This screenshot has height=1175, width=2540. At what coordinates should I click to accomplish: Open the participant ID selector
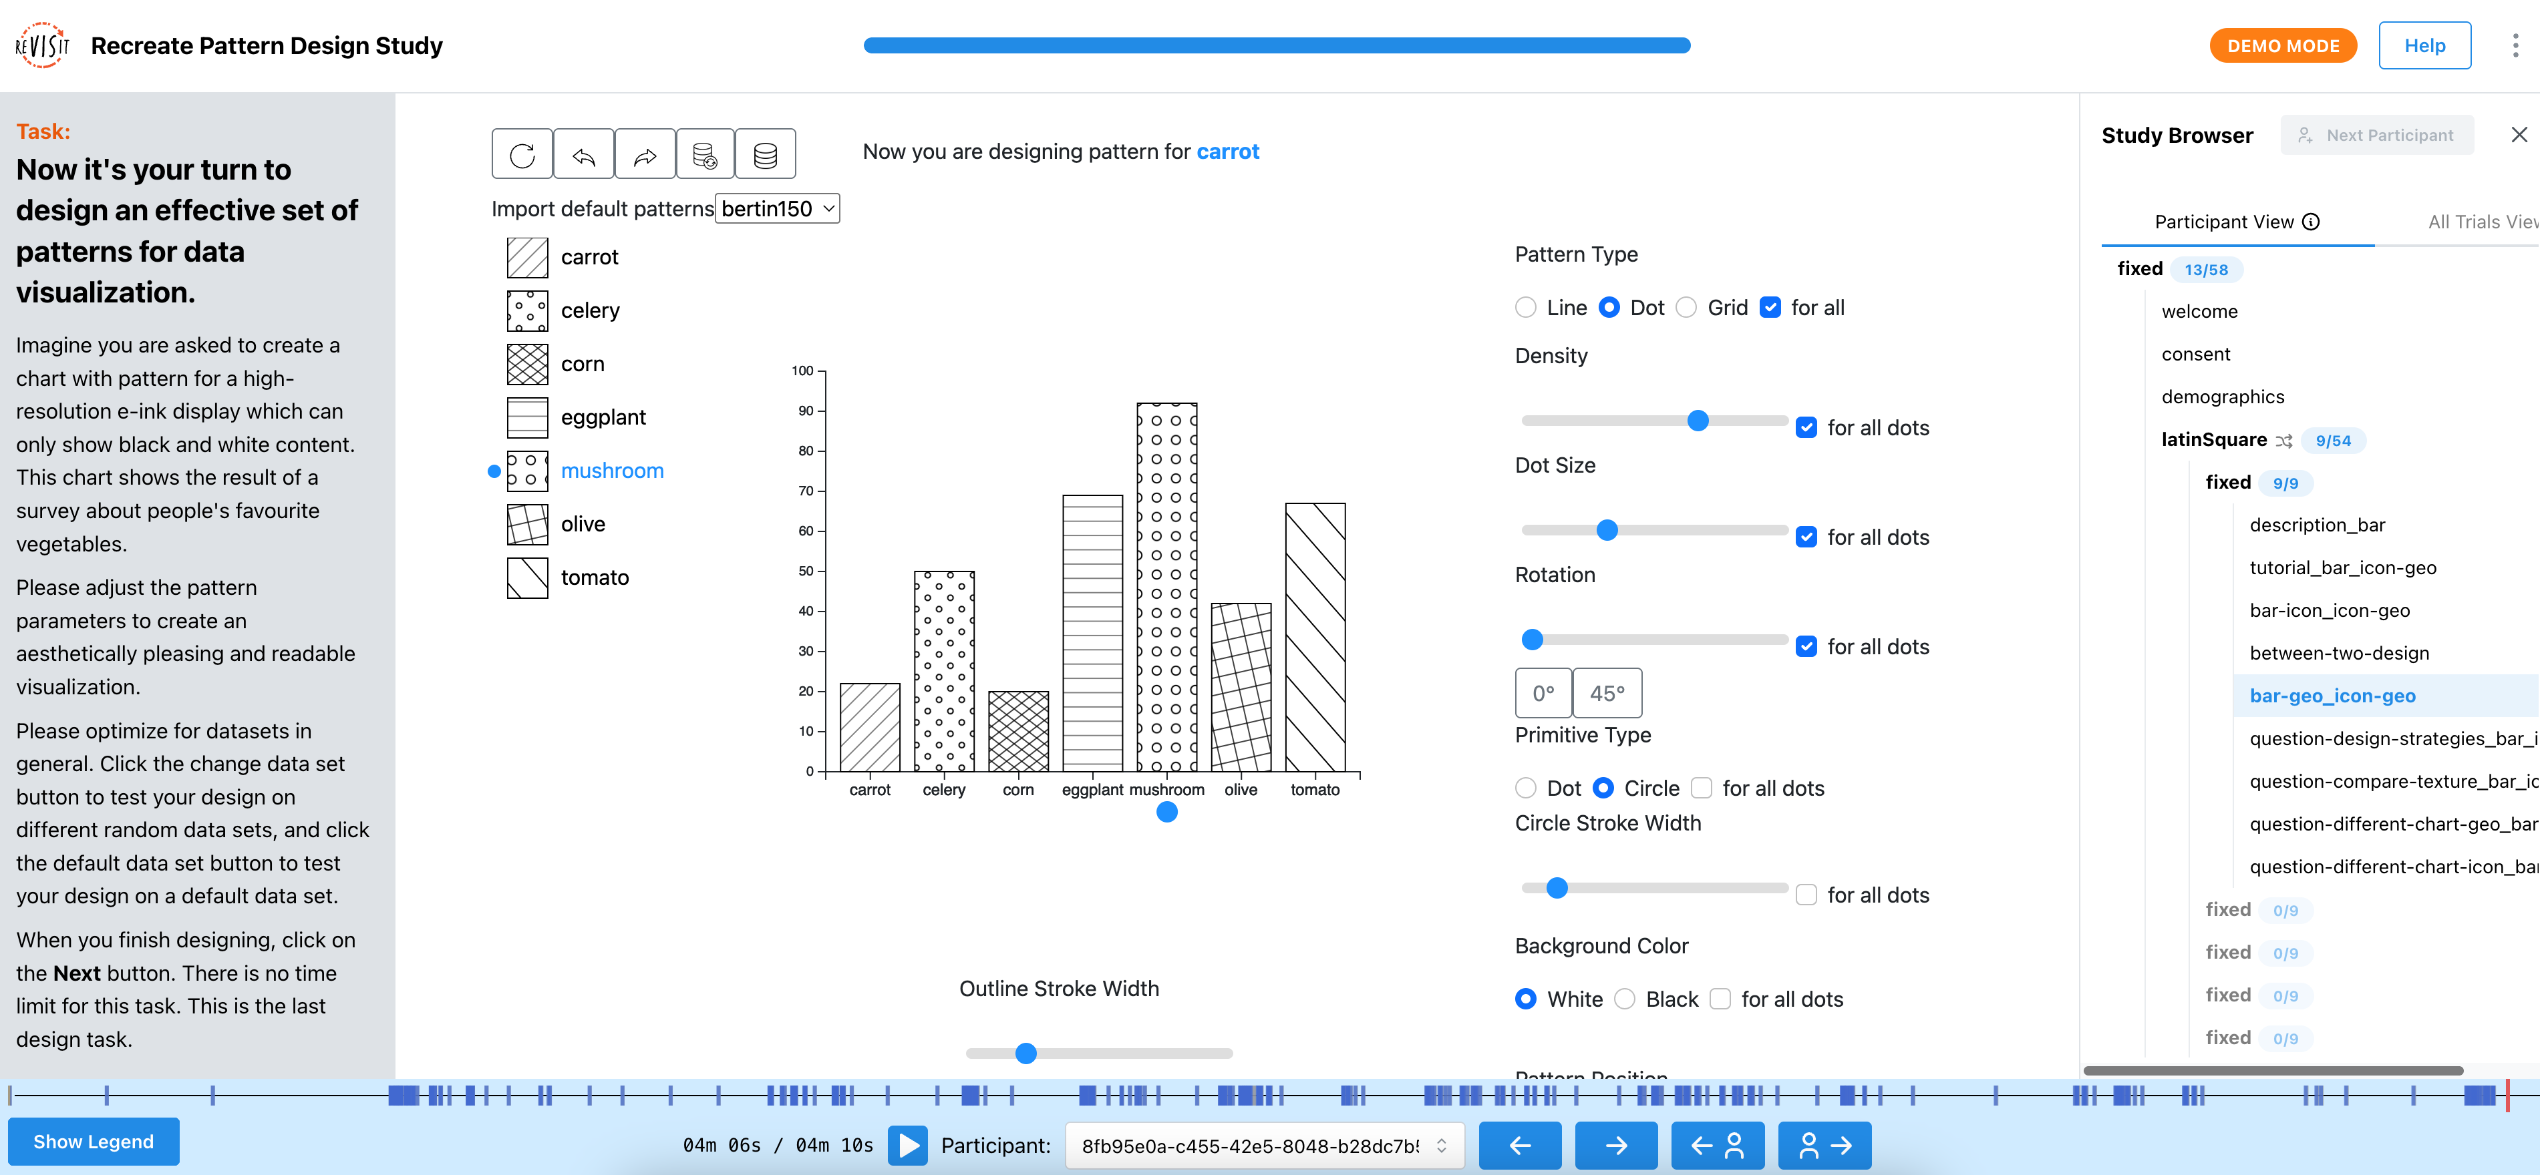coord(1264,1146)
